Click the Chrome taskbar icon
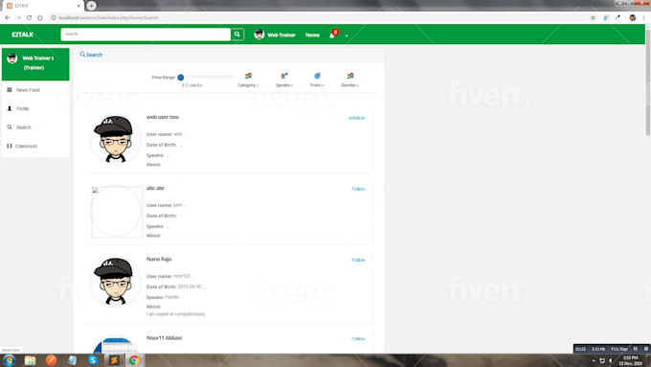Viewport: 651px width, 367px height. point(134,360)
